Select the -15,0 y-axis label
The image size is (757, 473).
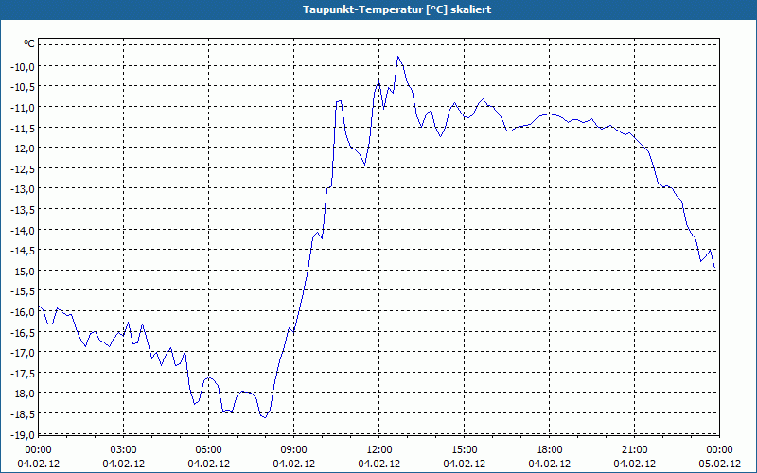pyautogui.click(x=22, y=271)
